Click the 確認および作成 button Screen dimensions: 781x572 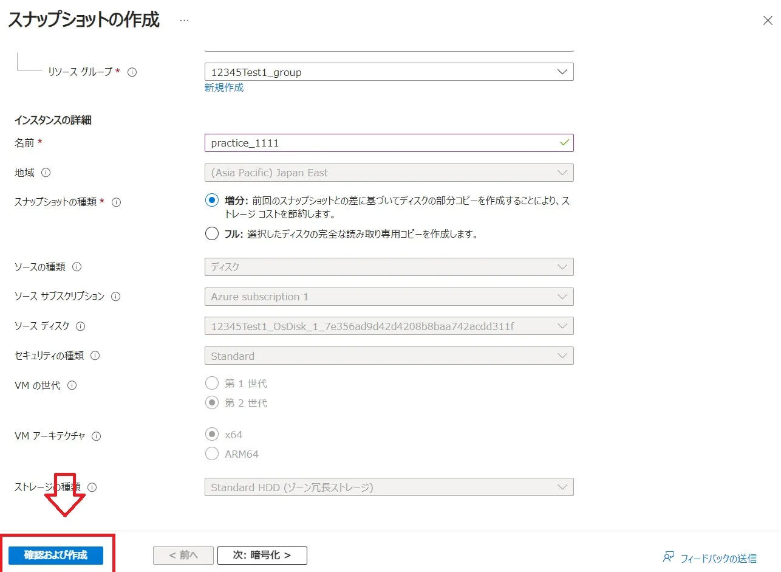(x=56, y=556)
